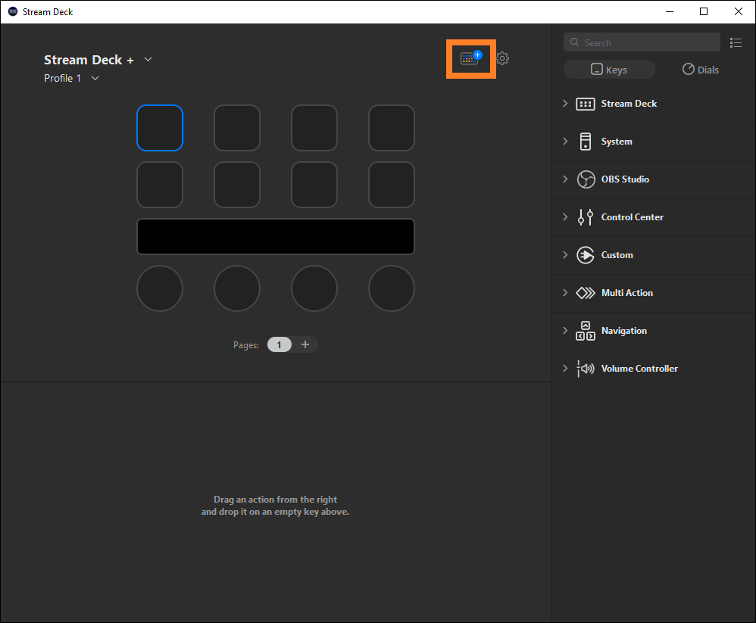Click the Stream Deck app logo in title bar

(13, 11)
